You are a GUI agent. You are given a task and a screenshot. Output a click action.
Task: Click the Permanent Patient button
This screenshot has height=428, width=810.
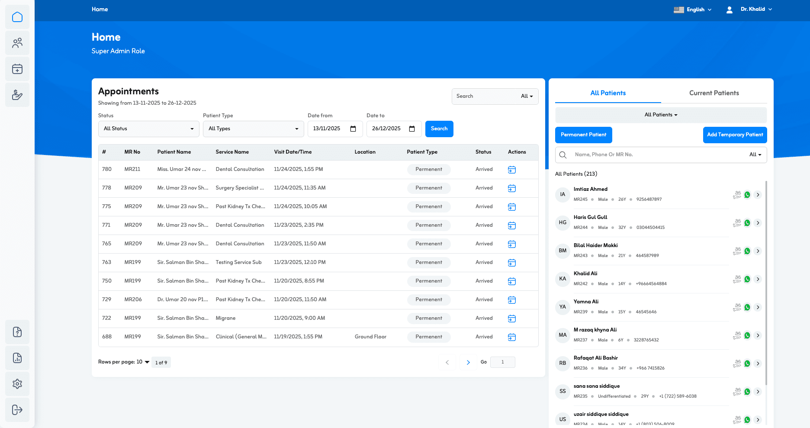(583, 135)
